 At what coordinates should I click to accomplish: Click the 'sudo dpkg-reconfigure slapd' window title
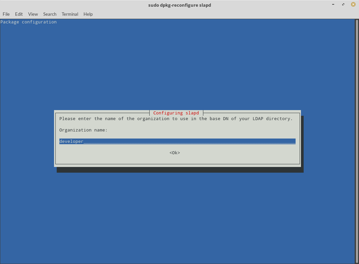[179, 5]
